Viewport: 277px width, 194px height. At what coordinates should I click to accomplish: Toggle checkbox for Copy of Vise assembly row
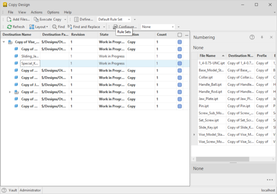179,42
